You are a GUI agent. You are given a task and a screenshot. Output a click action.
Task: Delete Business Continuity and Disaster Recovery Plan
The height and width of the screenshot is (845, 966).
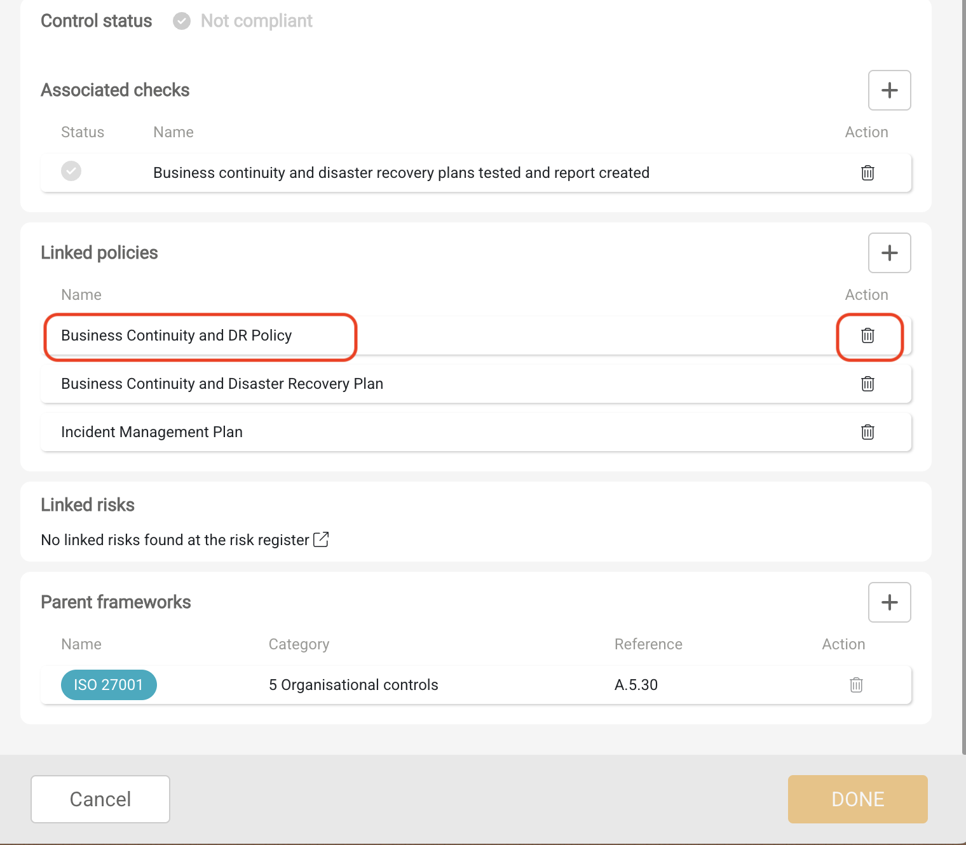pyautogui.click(x=867, y=384)
